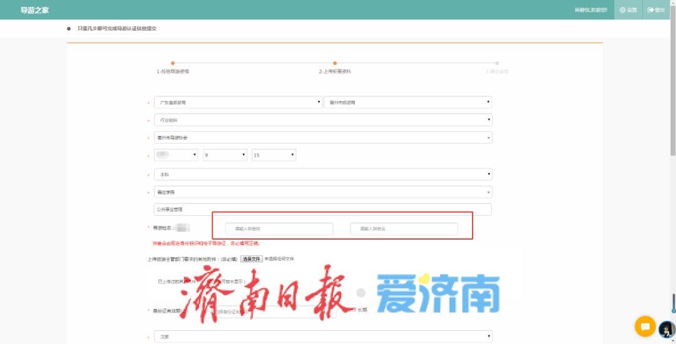This screenshot has height=344, width=676.
Task: Click the ID card validity date field
Action: [273, 311]
